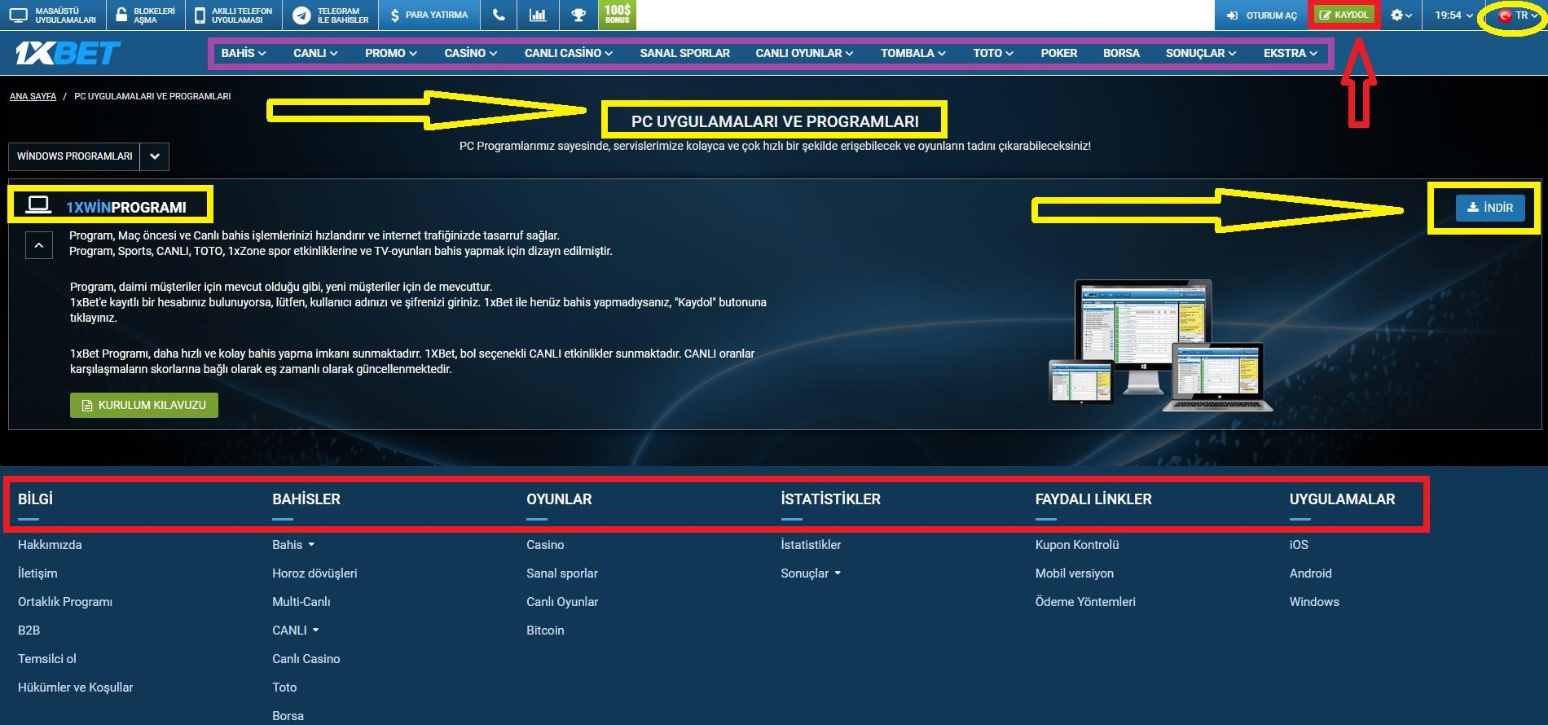This screenshot has width=1548, height=725.
Task: Open Ortaklık Programı footer link
Action: point(65,602)
